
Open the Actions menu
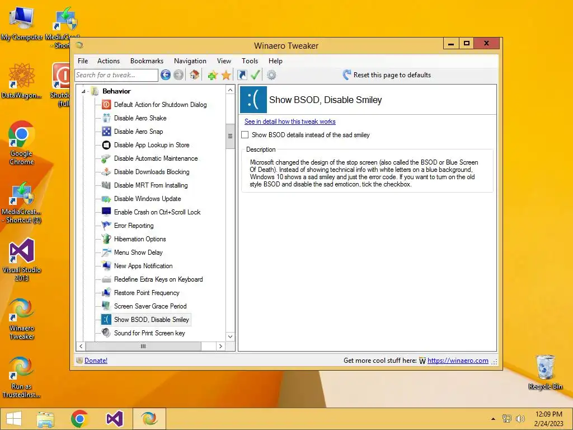109,61
